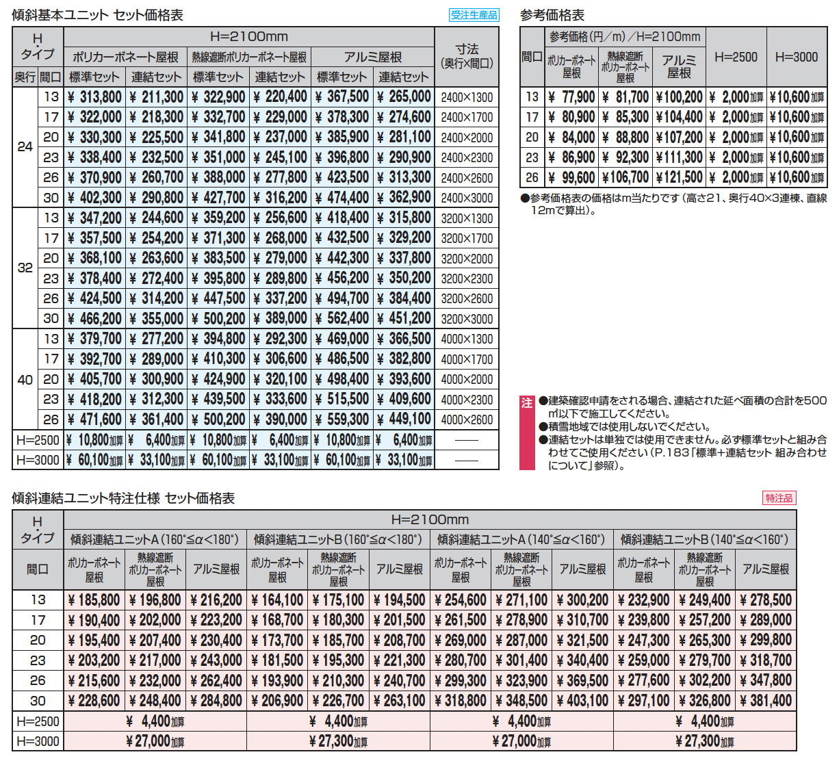Image resolution: width=839 pixels, height=761 pixels.
Task: Select reference price ¥106,700
Action: click(x=625, y=177)
